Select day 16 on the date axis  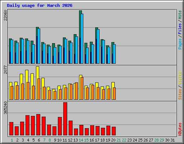click(92, 140)
